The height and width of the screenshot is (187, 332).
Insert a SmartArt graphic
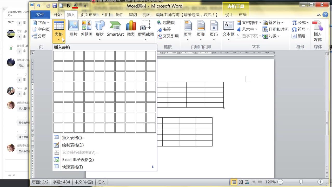pos(115,28)
